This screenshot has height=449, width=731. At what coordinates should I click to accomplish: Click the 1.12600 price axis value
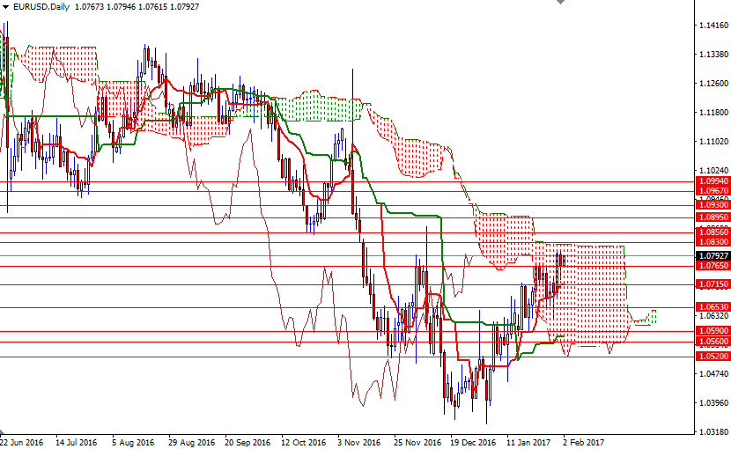click(x=713, y=84)
